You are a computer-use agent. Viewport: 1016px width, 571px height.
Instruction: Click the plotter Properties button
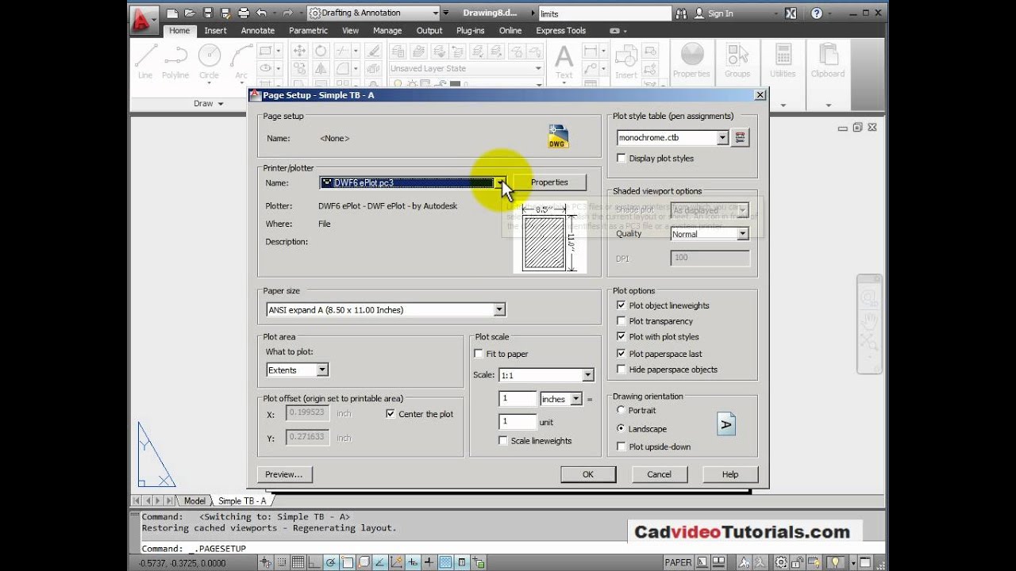549,182
